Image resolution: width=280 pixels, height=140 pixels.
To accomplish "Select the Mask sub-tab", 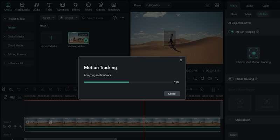I will click(x=248, y=14).
